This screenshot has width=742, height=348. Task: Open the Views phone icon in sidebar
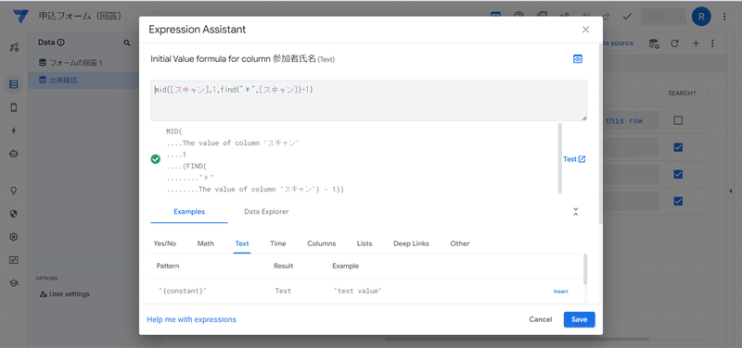pyautogui.click(x=14, y=107)
